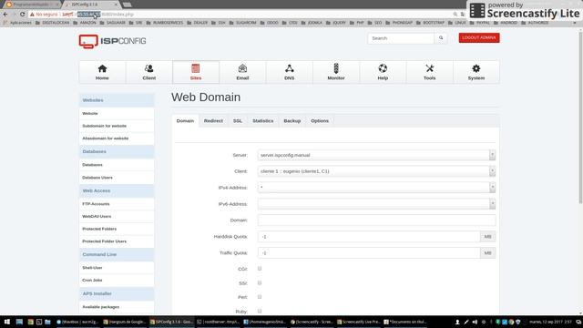583x328 pixels.
Task: Switch to the Backup tab
Action: tap(292, 121)
